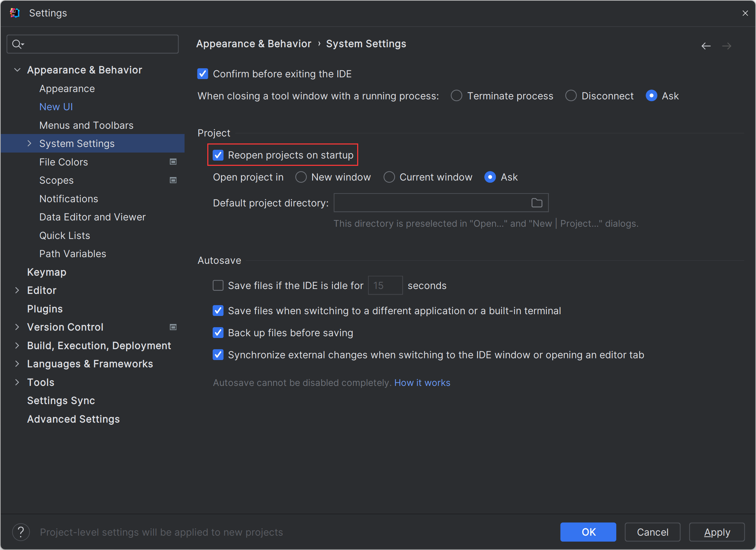Viewport: 756px width, 550px height.
Task: Open the Quick Lists settings page
Action: (64, 235)
